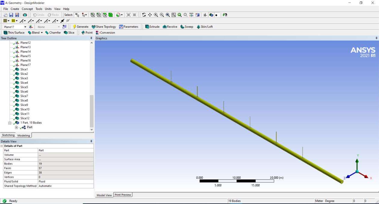Image resolution: width=379 pixels, height=204 pixels.
Task: Select the Chamfer tool
Action: click(x=53, y=33)
